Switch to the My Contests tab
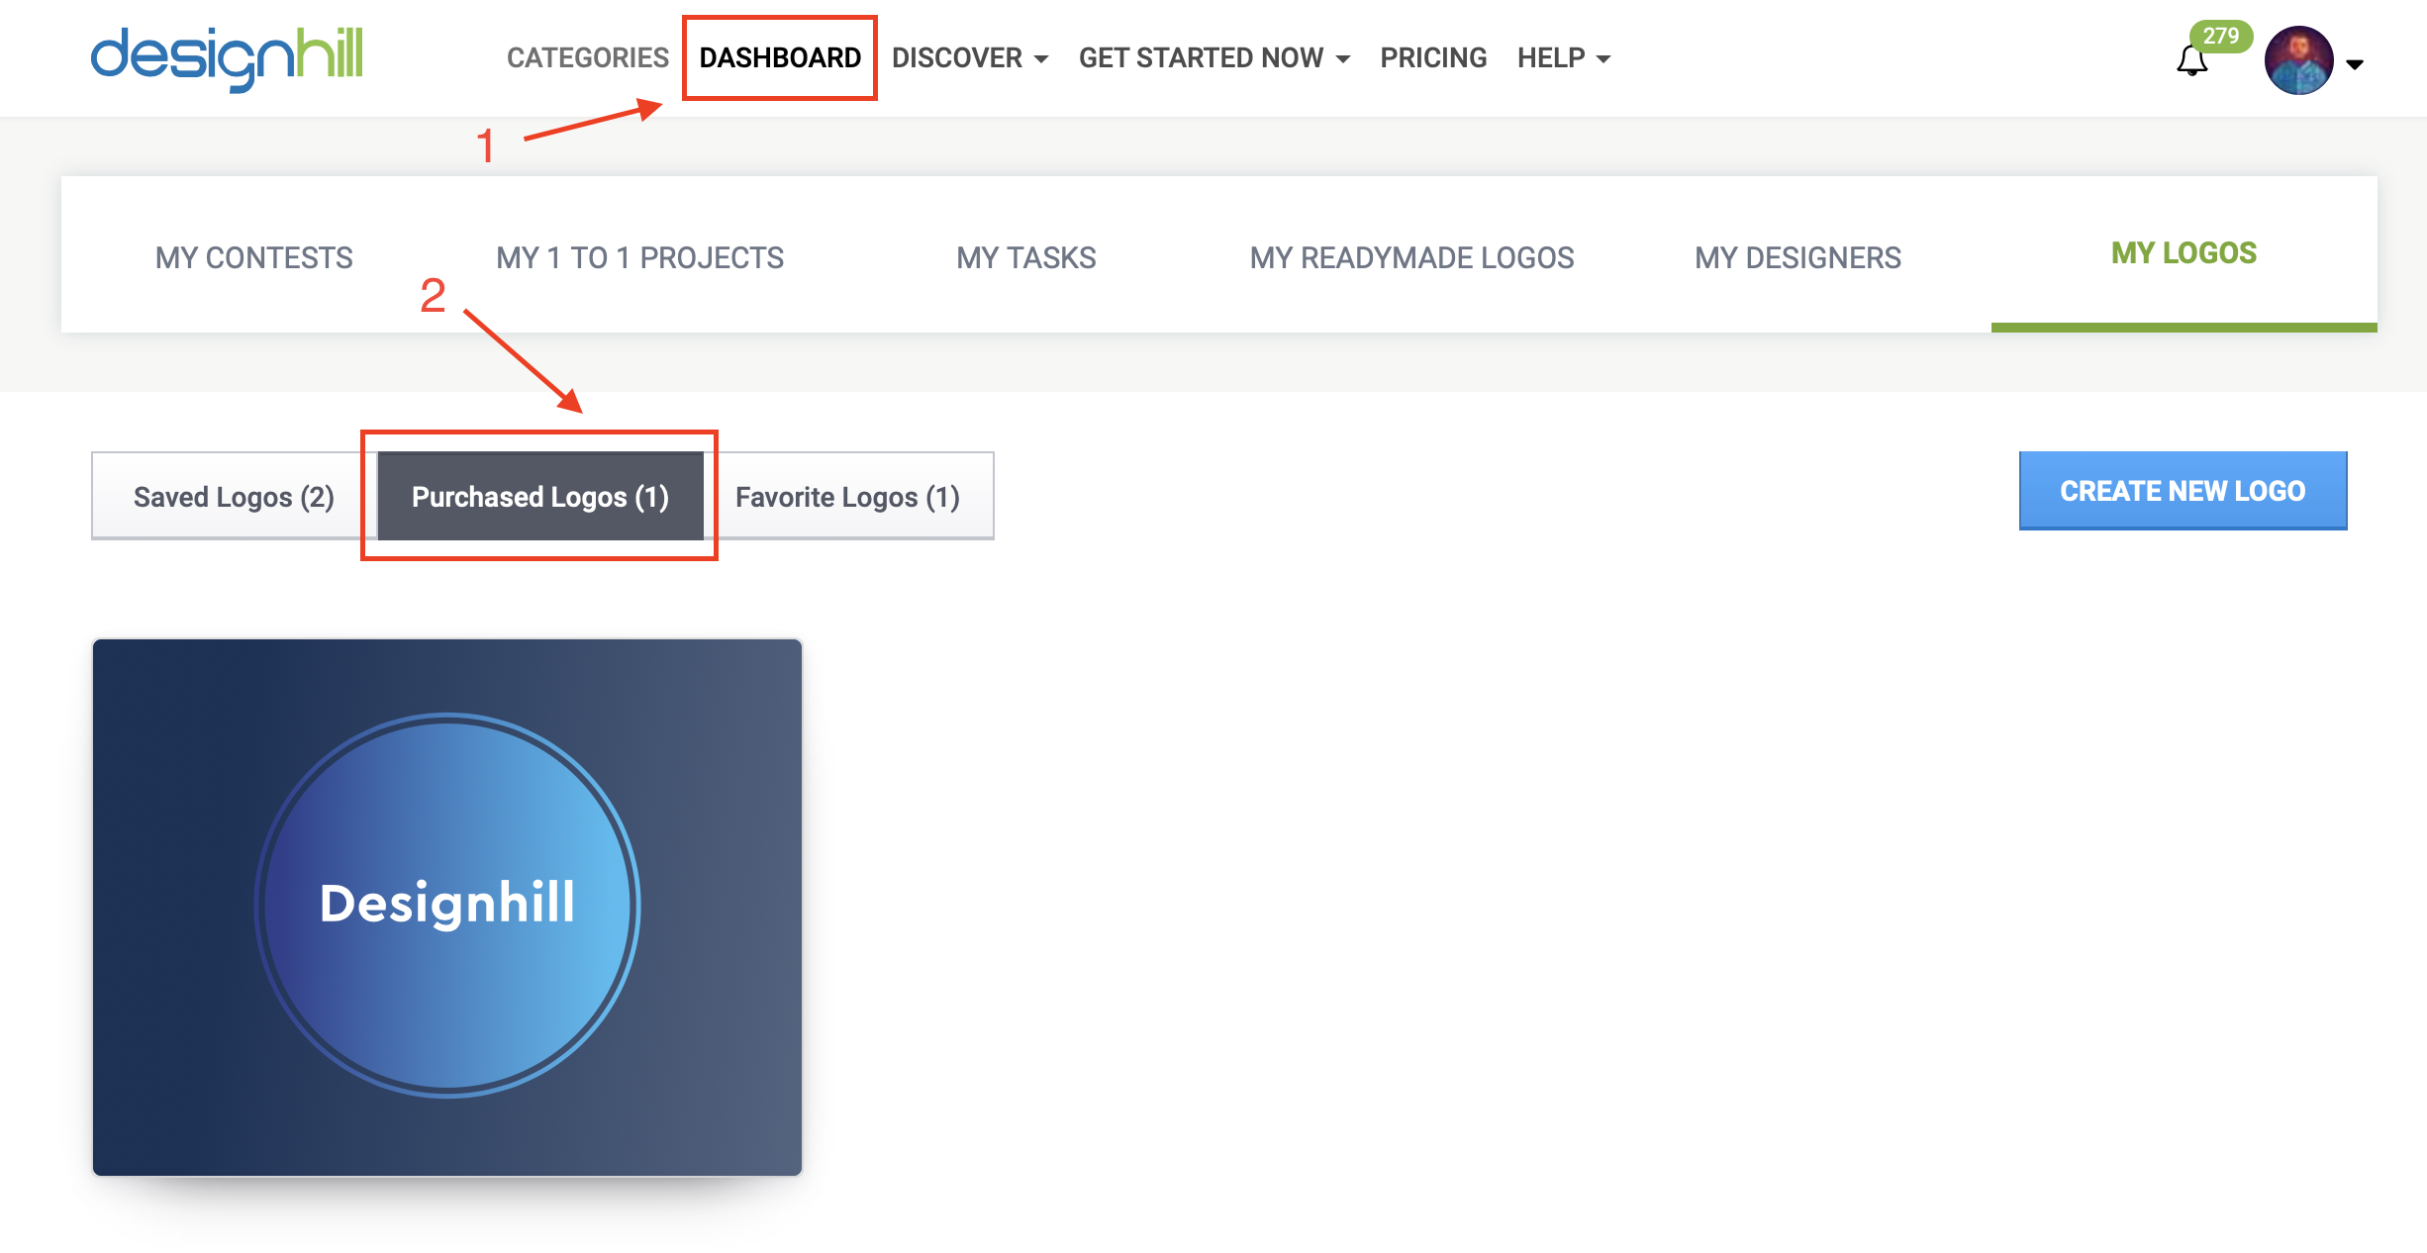The image size is (2427, 1253). [254, 257]
